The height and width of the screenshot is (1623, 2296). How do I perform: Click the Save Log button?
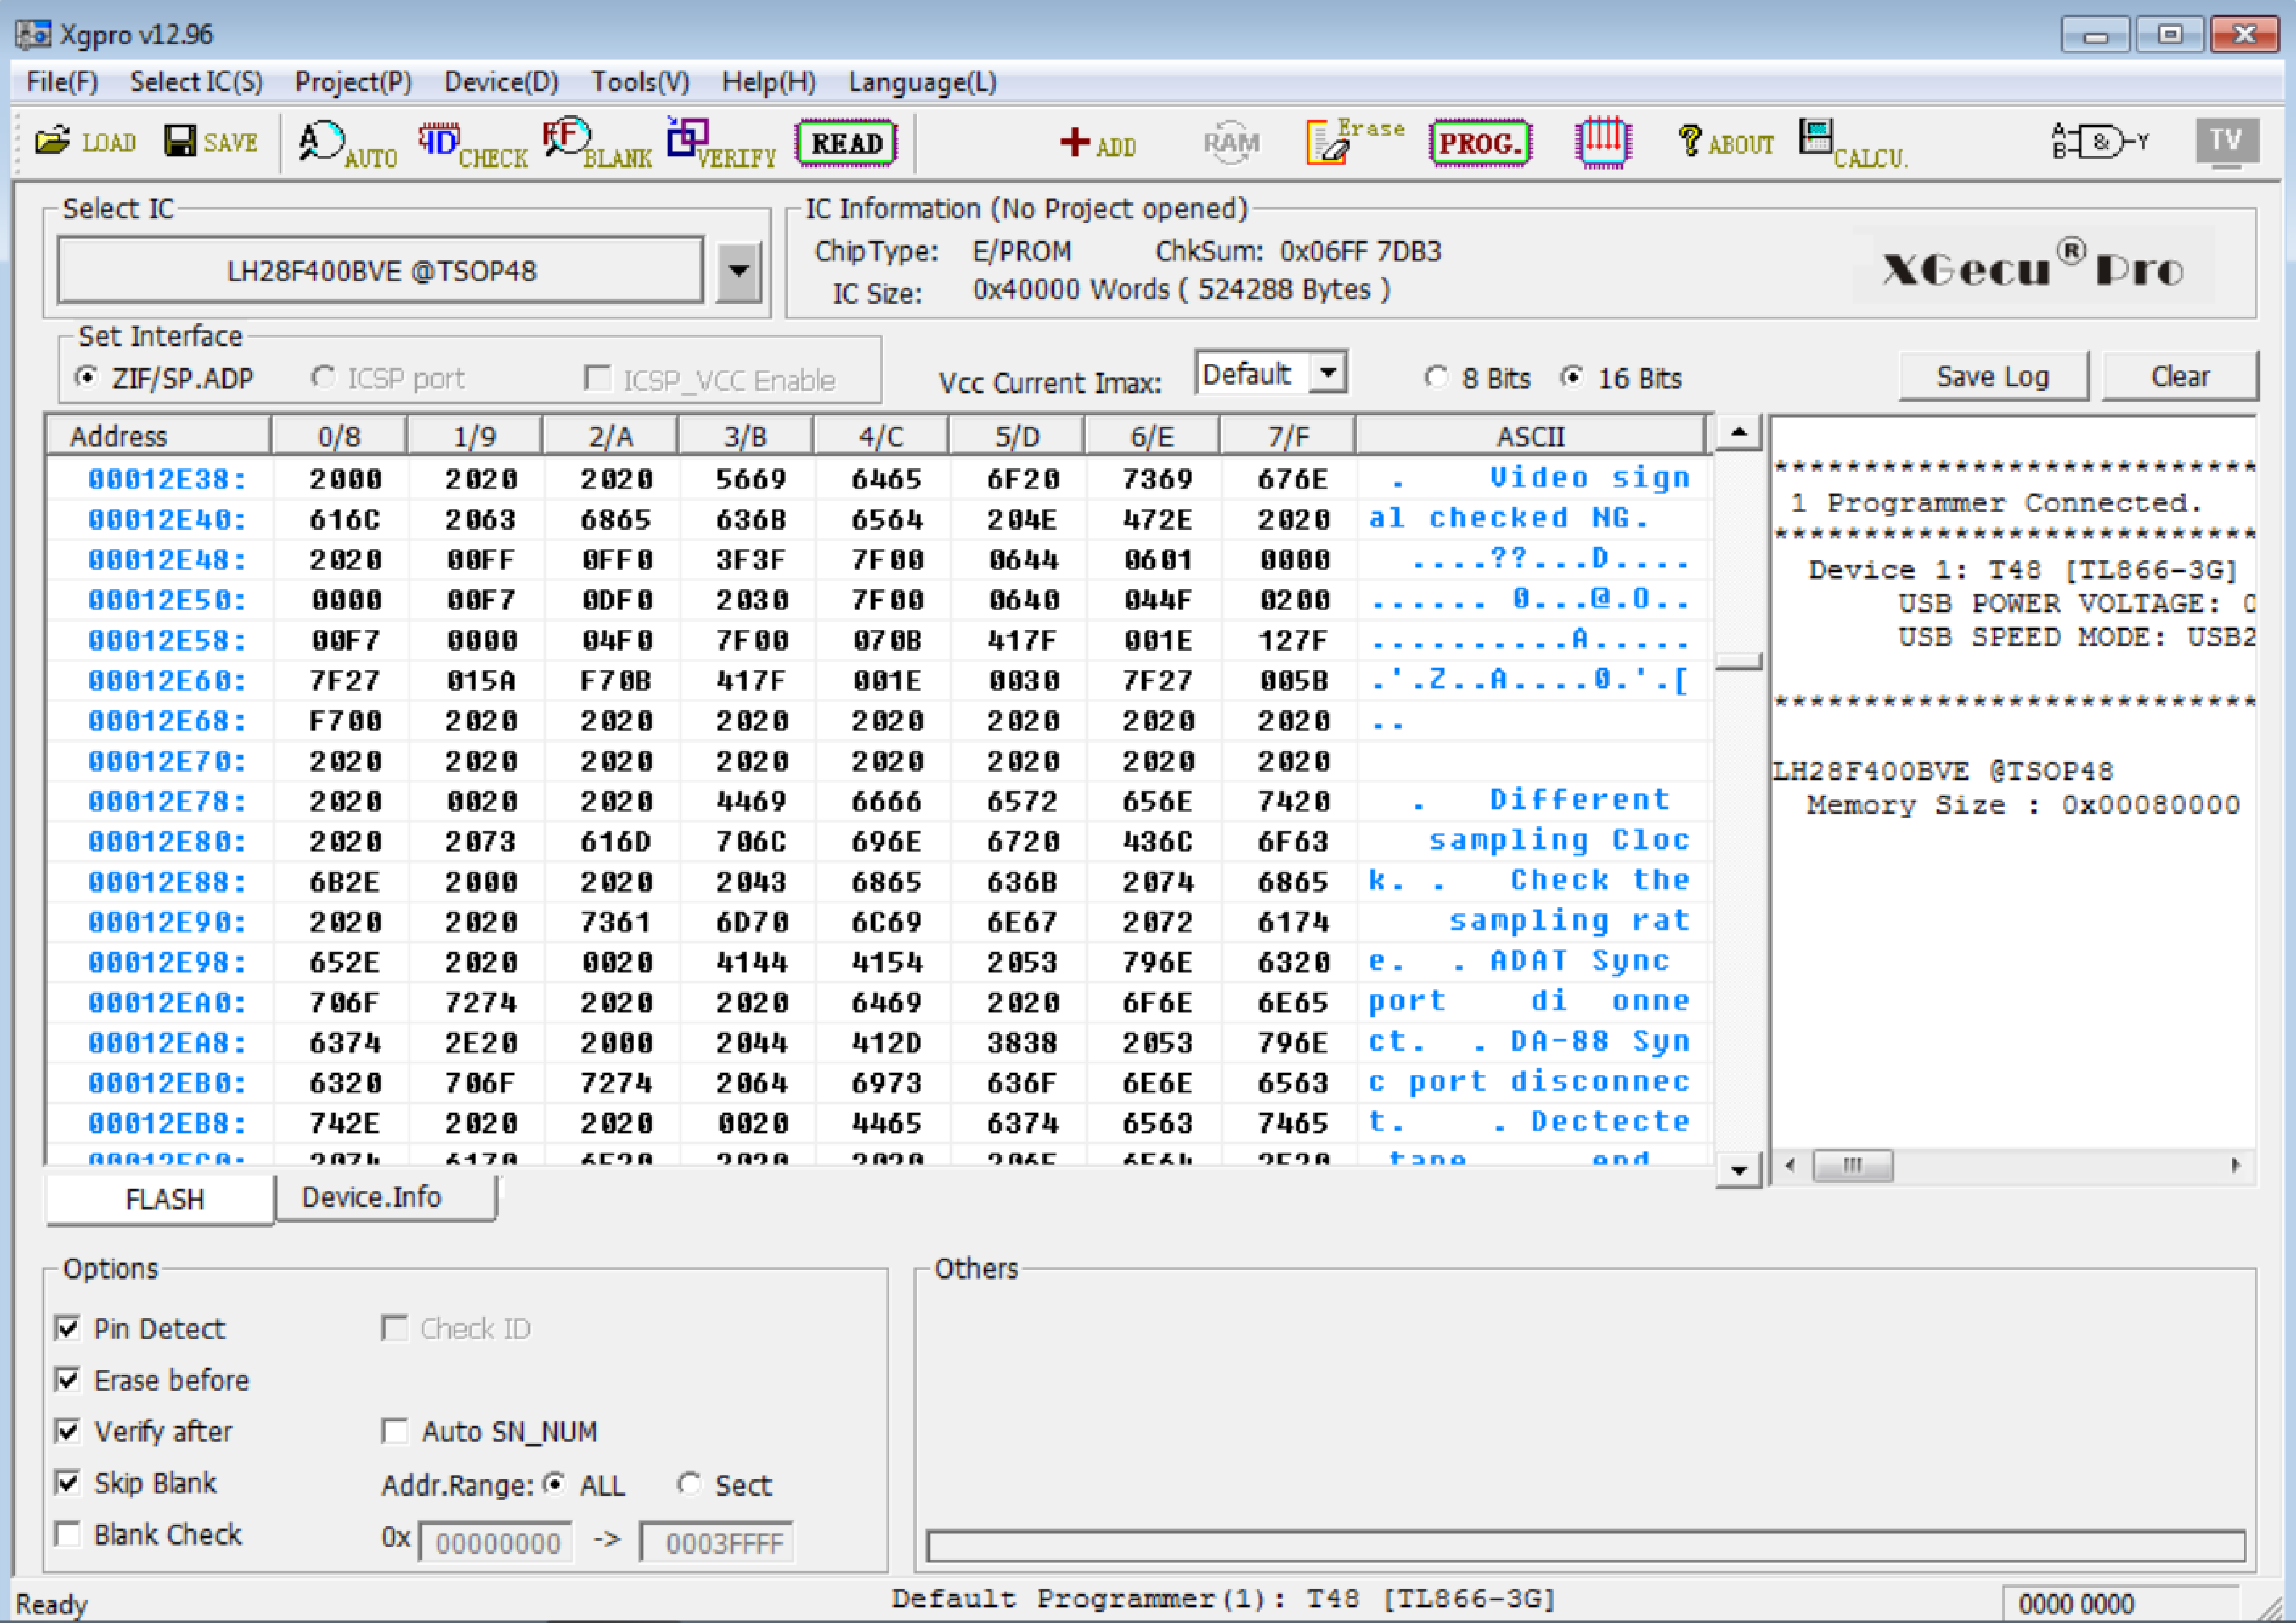[1991, 377]
